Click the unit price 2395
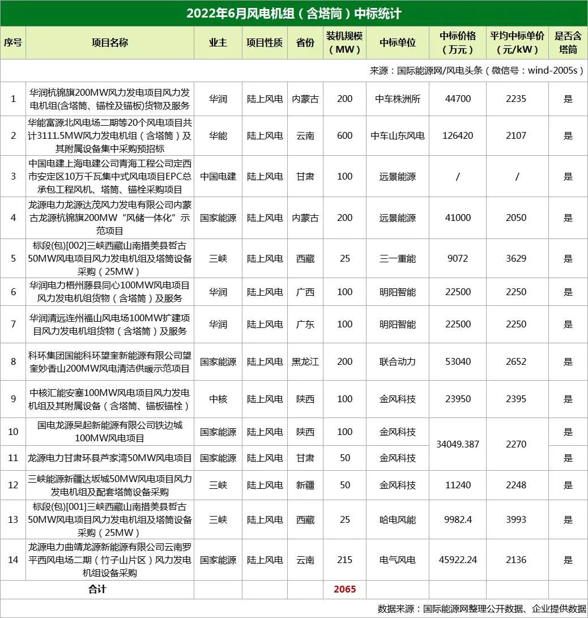Image resolution: width=588 pixels, height=618 pixels. tap(516, 399)
